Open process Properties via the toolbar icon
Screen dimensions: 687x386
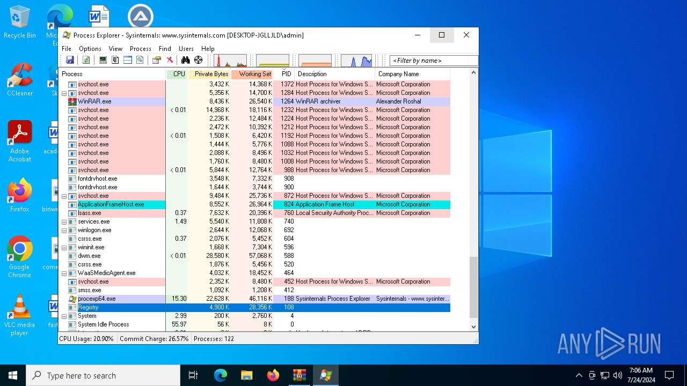(x=157, y=60)
